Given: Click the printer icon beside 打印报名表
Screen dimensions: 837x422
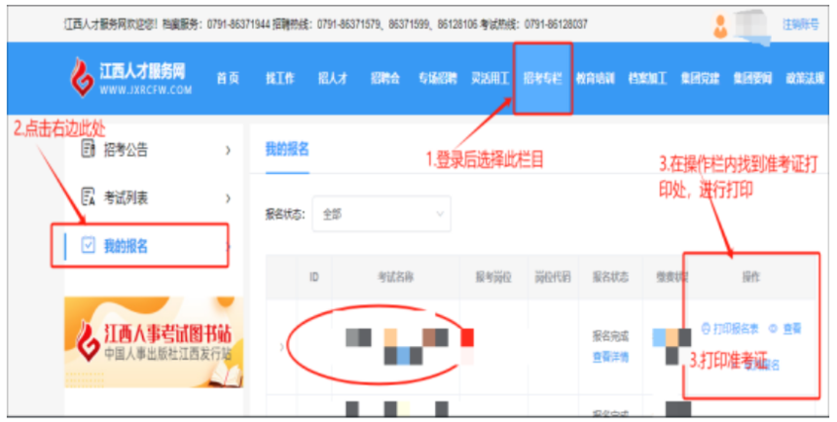Looking at the screenshot, I should pyautogui.click(x=706, y=330).
